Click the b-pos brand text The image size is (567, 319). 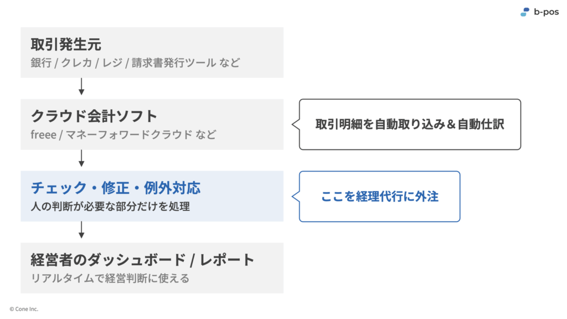click(546, 12)
